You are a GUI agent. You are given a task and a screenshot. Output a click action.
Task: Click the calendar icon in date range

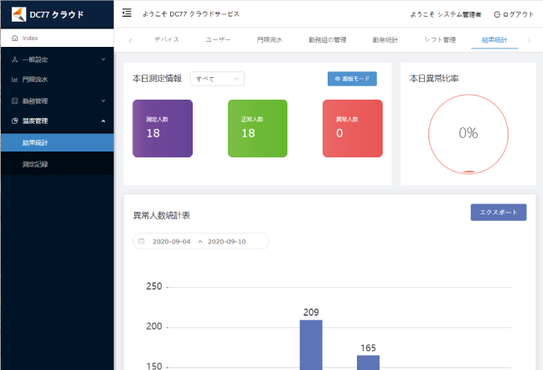pyautogui.click(x=142, y=241)
